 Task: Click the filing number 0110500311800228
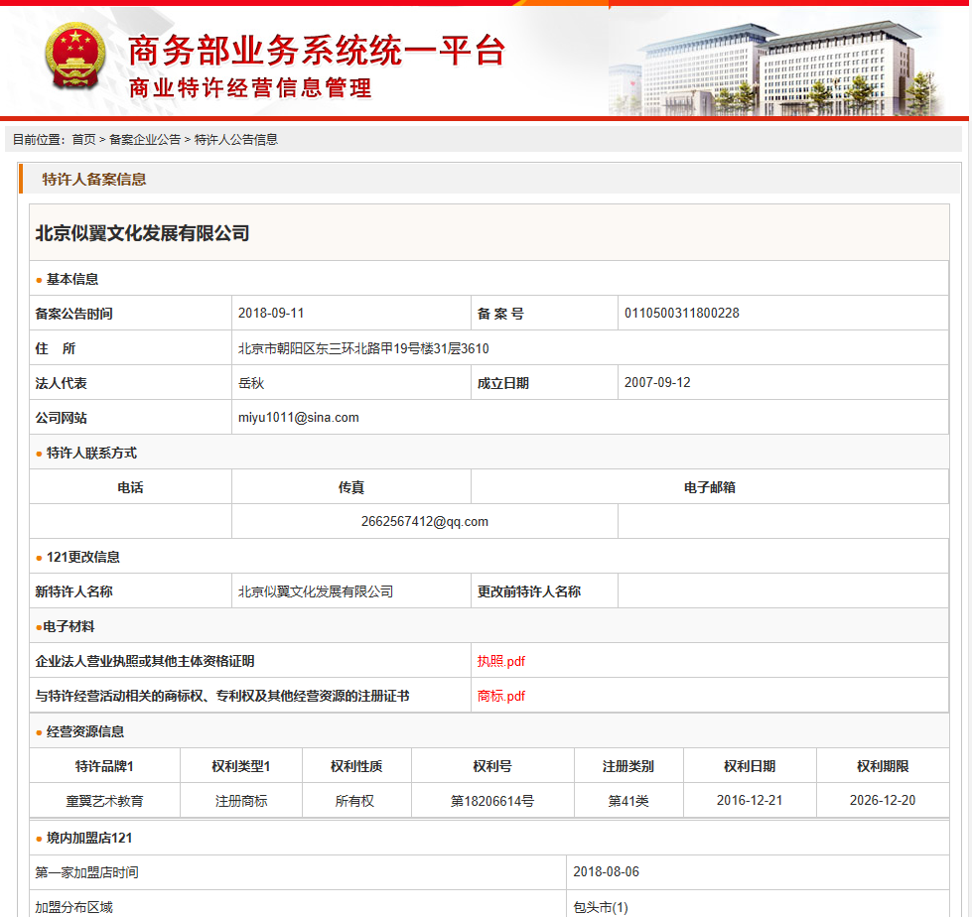tap(681, 314)
